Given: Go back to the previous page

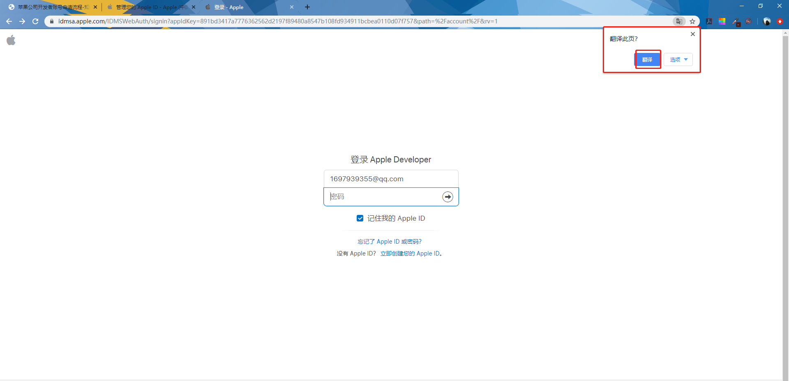Looking at the screenshot, I should [x=9, y=21].
